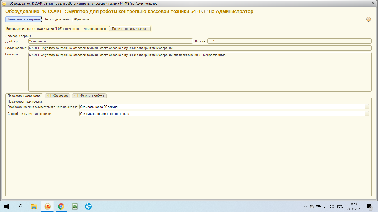Click the Оборудование form heading text
378x212 pixels.
[129, 11]
